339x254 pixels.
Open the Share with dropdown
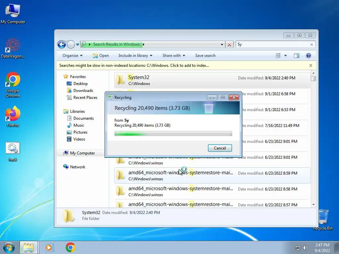[x=173, y=56]
